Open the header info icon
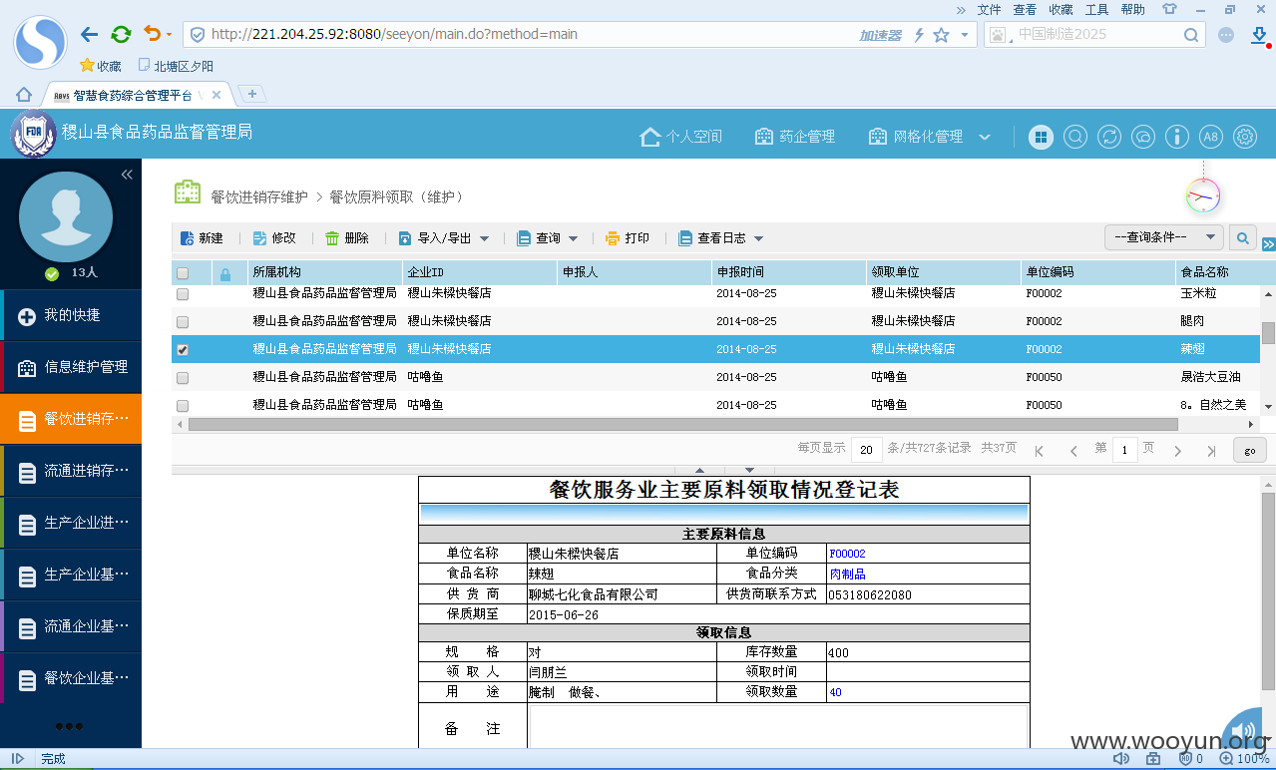The image size is (1276, 770). coord(1177,137)
